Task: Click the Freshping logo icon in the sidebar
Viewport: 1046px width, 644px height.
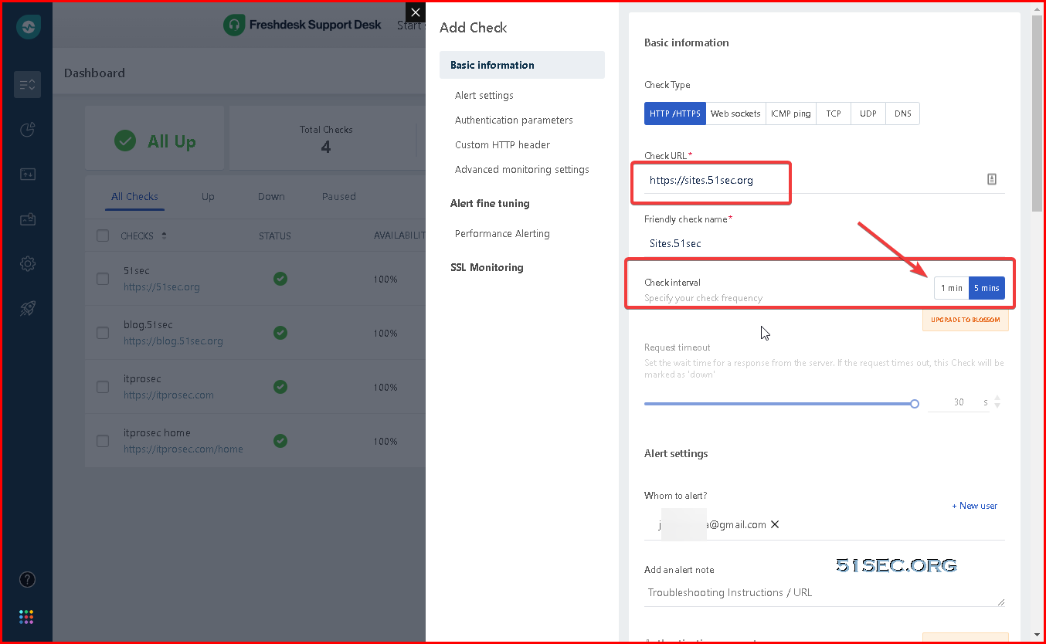Action: [28, 27]
